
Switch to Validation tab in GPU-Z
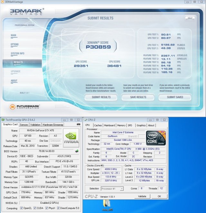pos(35,125)
